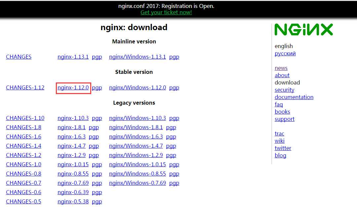Image resolution: width=357 pixels, height=210 pixels.
Task: Open CHANGES-1.6 link
Action: (24, 136)
